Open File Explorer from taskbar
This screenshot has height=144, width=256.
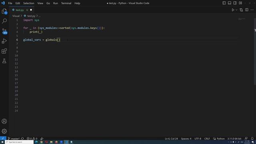[x=51, y=142]
